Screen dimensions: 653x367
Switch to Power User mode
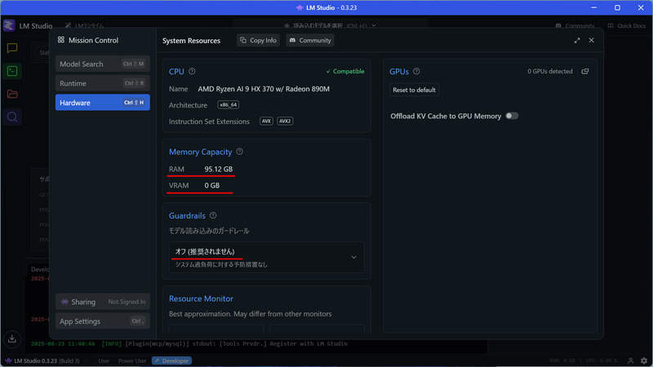132,360
